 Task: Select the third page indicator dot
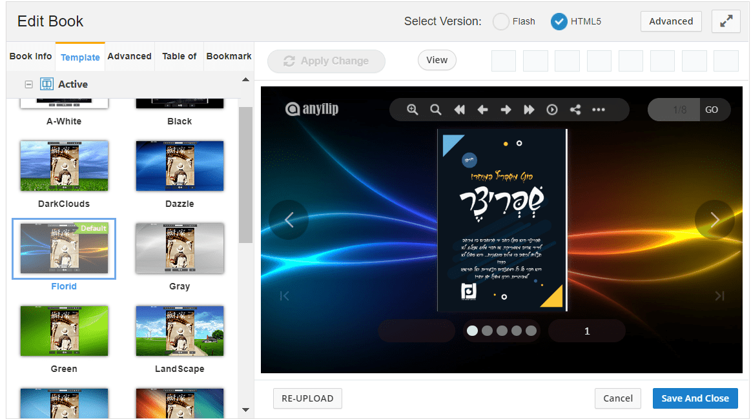[x=502, y=331]
